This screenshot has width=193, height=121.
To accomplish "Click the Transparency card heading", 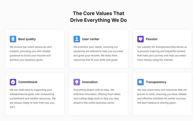I will point(156,82).
